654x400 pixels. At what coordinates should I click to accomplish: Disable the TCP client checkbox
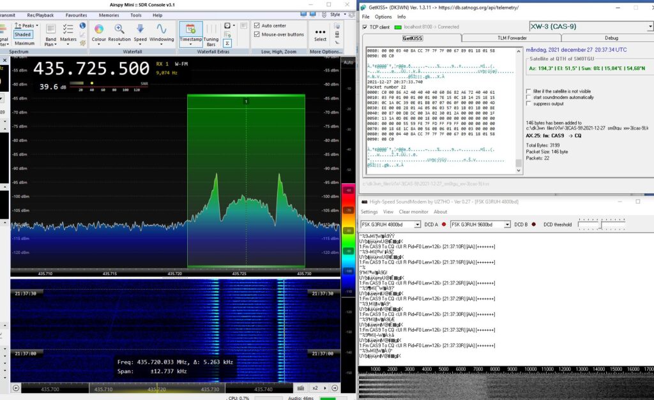tap(365, 27)
